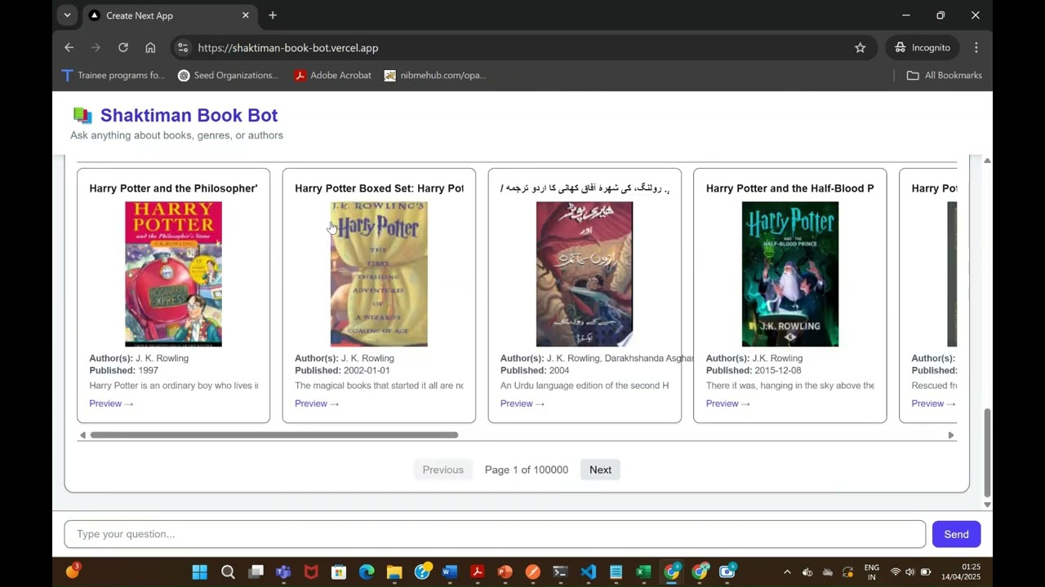The image size is (1045, 587).
Task: Open Microsoft Word from the taskbar
Action: coord(449,572)
